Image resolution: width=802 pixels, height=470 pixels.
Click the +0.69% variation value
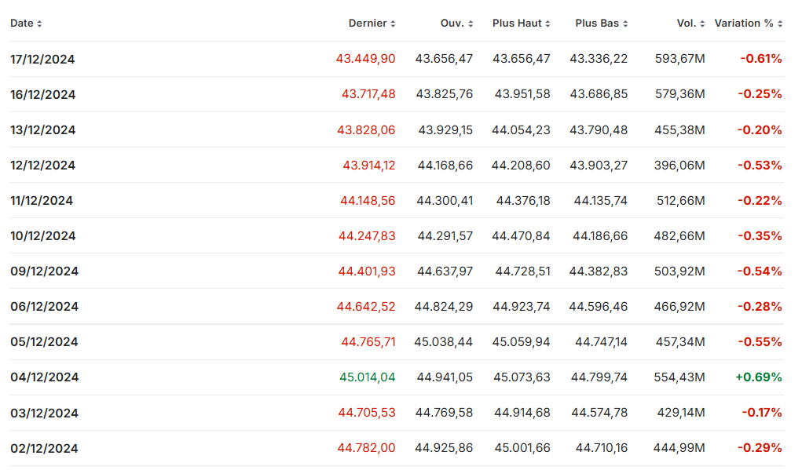point(758,377)
